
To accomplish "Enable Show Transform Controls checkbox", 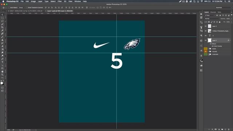I will click(27, 8).
